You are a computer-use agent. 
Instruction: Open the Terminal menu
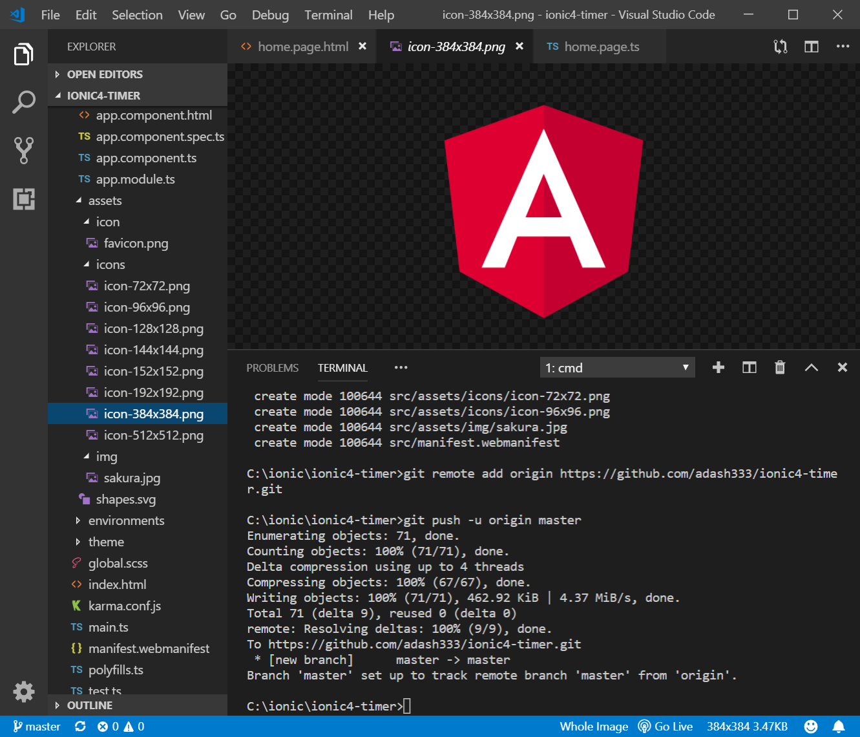[328, 15]
